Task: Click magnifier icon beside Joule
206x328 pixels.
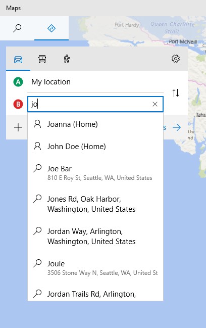Action: point(37,263)
